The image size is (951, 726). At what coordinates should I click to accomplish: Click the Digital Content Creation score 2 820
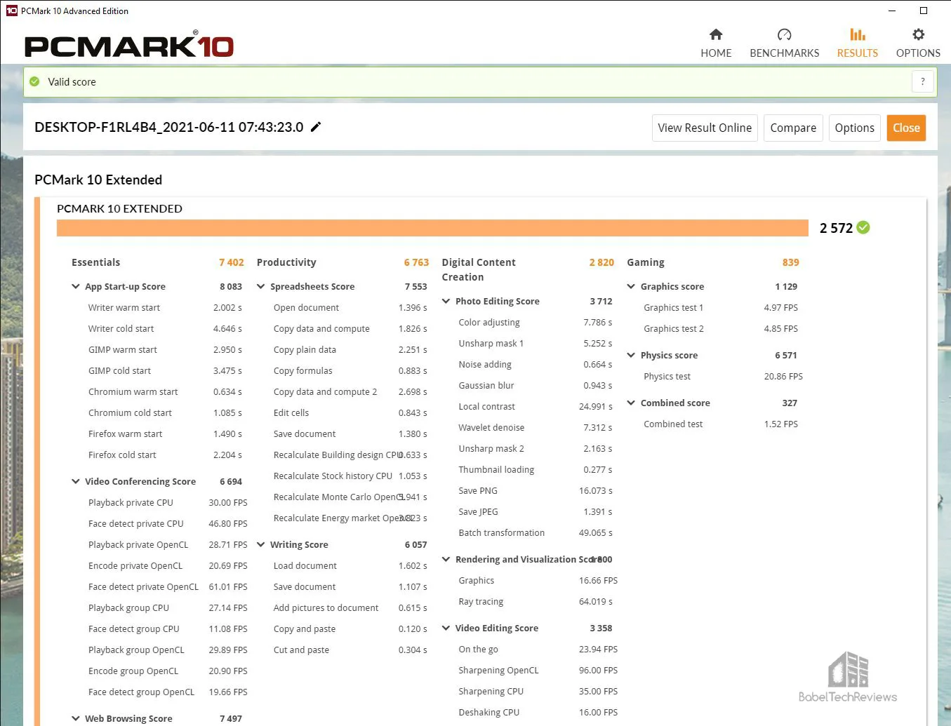pyautogui.click(x=601, y=262)
